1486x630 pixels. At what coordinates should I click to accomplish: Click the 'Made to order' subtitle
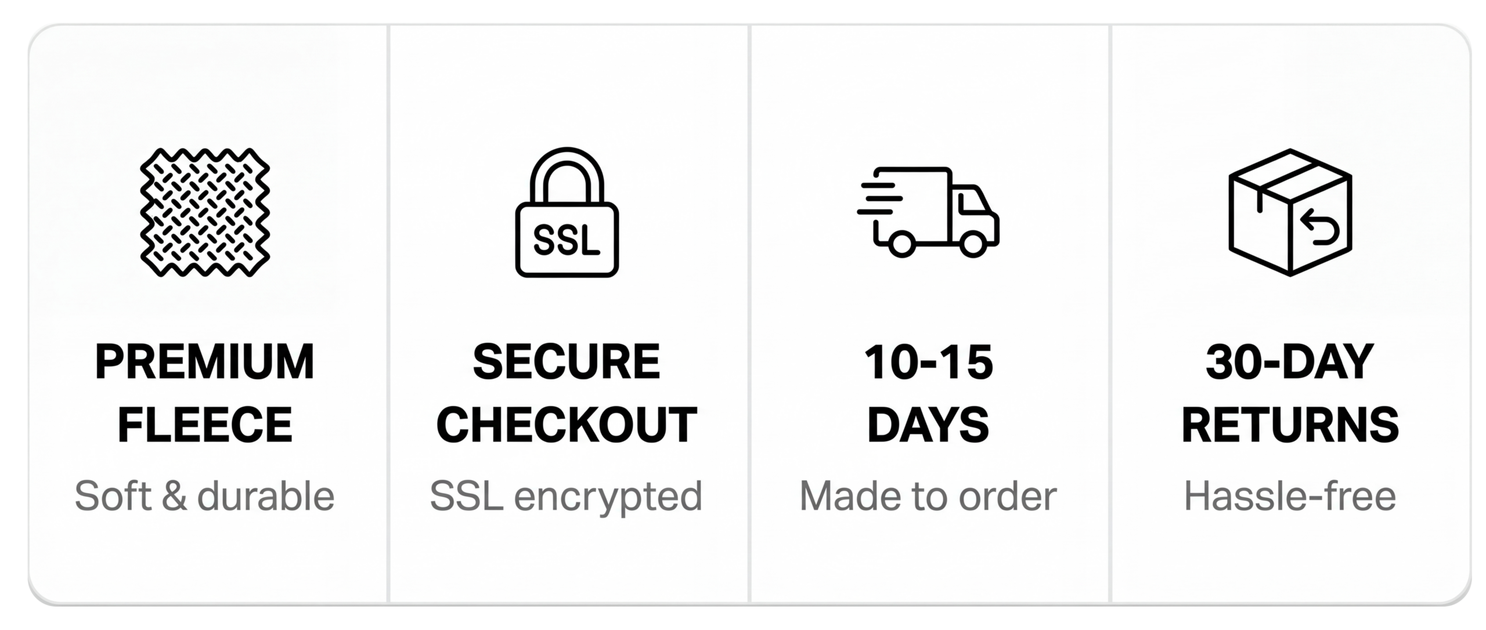point(928,497)
